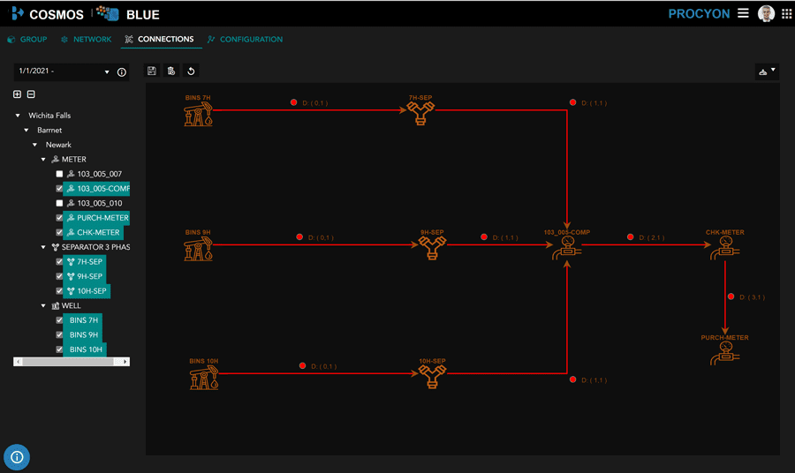795x473 pixels.
Task: Open the 1/1/2021 date dropdown
Action: 107,71
